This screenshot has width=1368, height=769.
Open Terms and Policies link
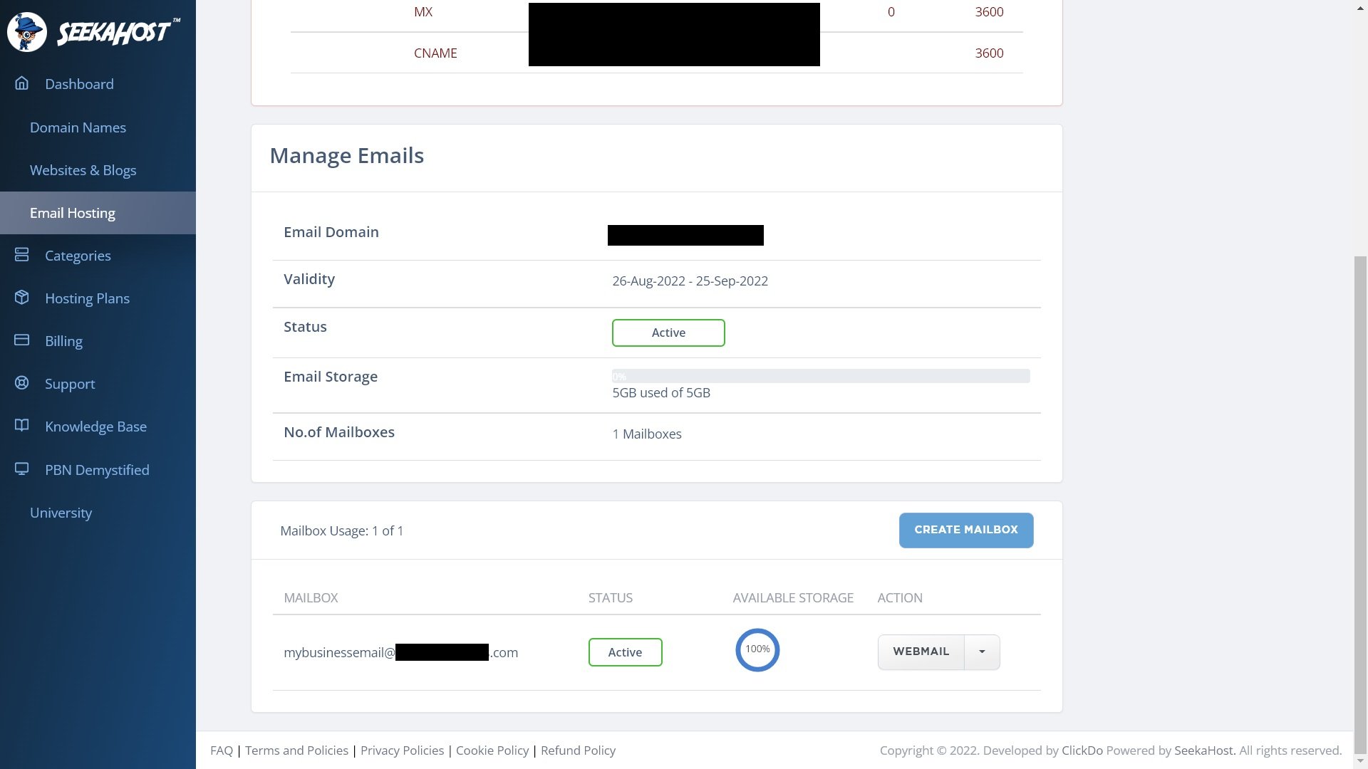point(296,750)
